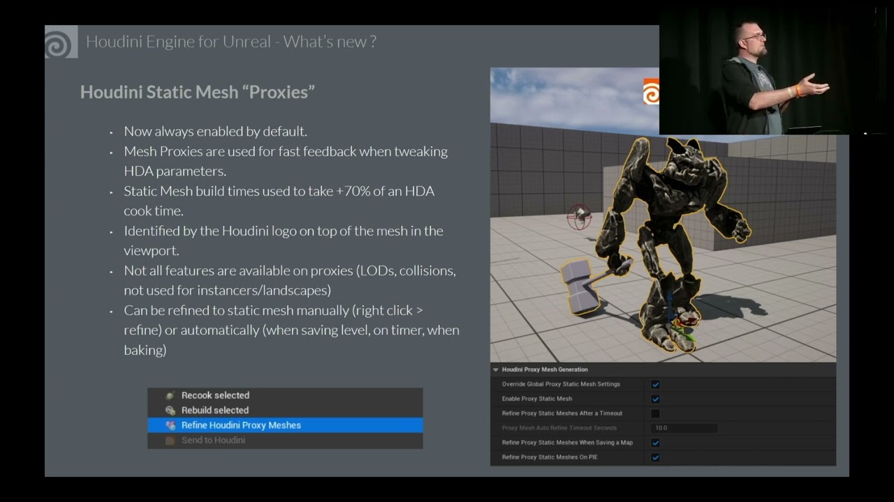Click the orange Houdini logo above the mesh
The height and width of the screenshot is (502, 894).
tap(651, 91)
